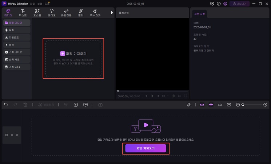Click the project title 2025-03-03_01 in the title bar
Viewport: 271px width, 164px height.
[135, 4]
